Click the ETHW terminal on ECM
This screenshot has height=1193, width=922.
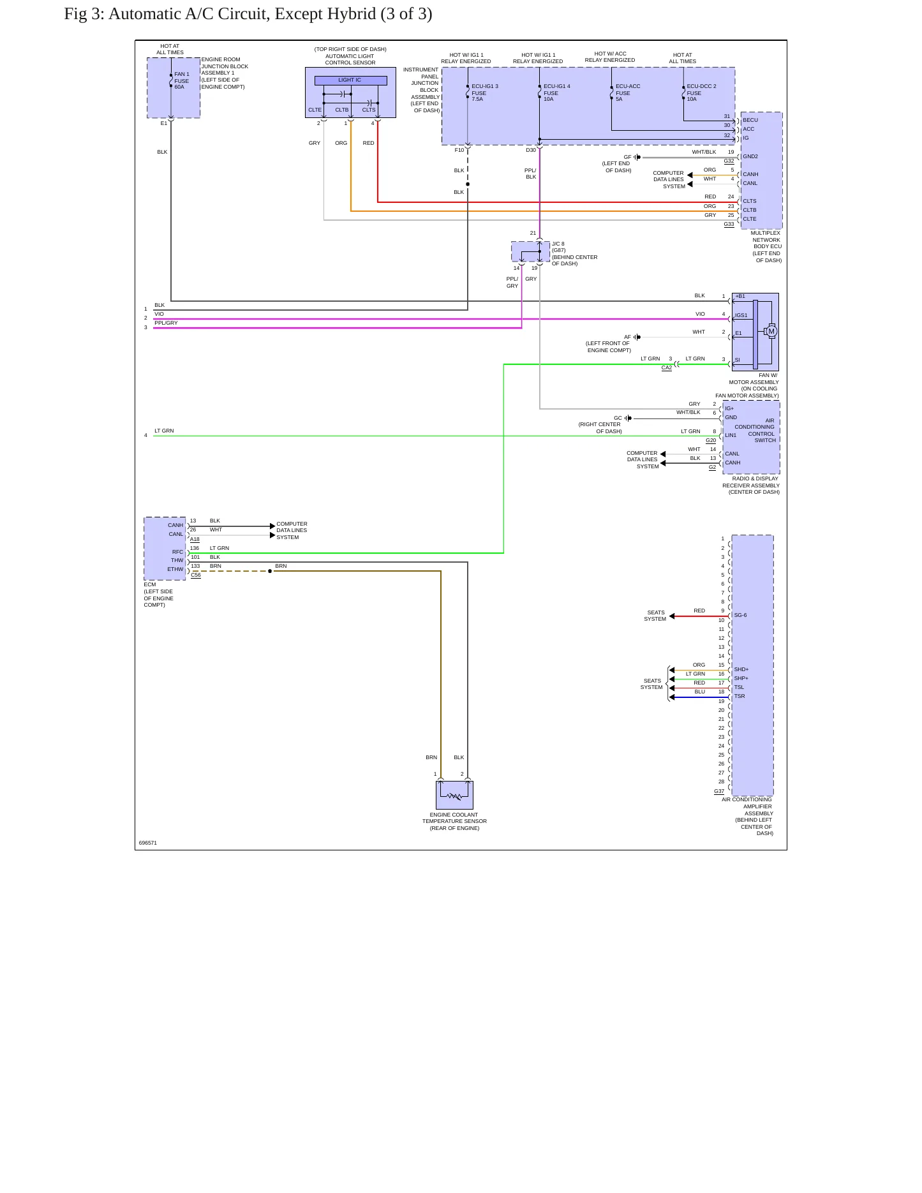[175, 569]
